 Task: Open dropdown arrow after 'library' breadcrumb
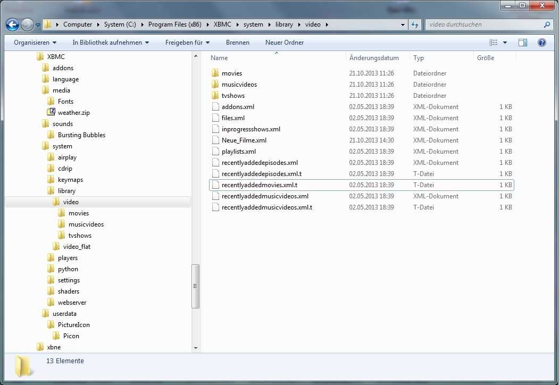(299, 24)
